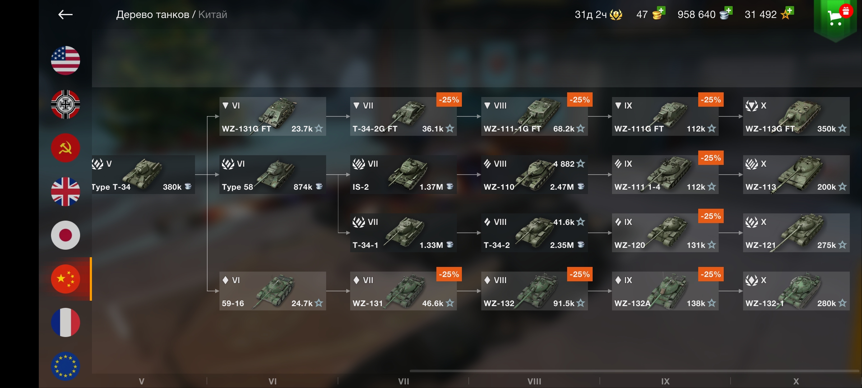Open the WZ-132A tank card
The height and width of the screenshot is (388, 862).
point(665,291)
